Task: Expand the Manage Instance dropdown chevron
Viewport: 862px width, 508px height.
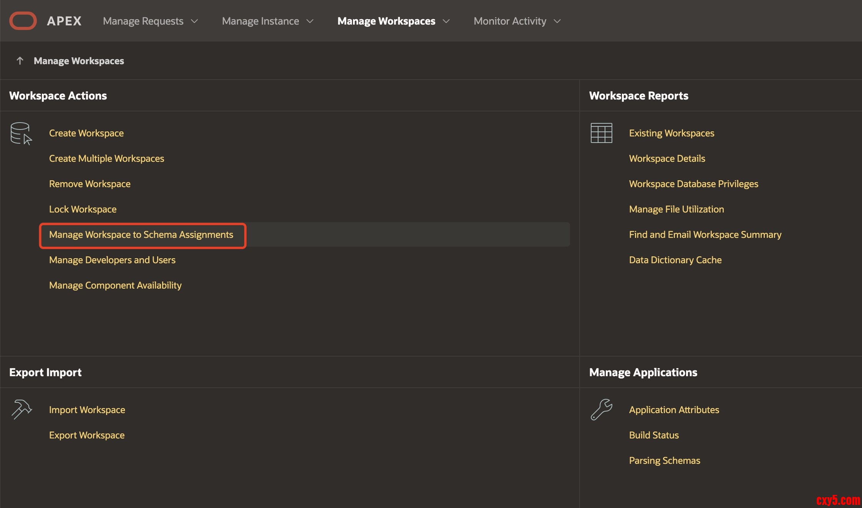Action: (310, 21)
